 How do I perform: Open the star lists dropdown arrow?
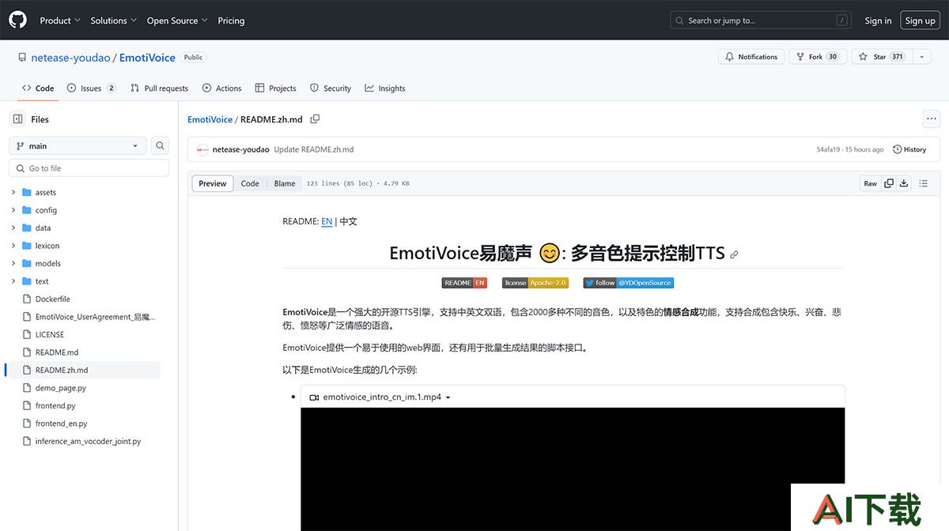pyautogui.click(x=922, y=57)
